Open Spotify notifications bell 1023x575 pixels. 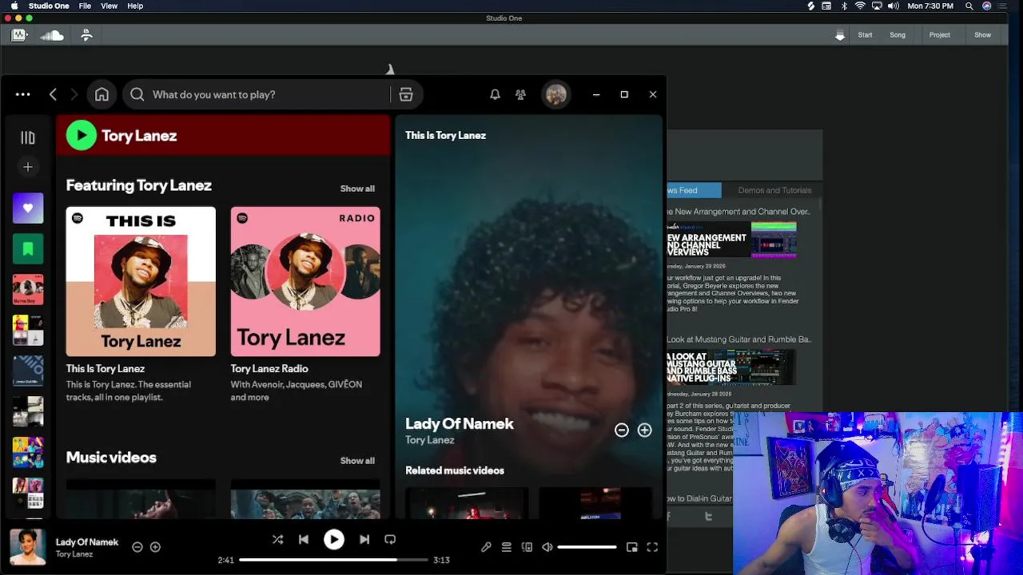point(495,94)
